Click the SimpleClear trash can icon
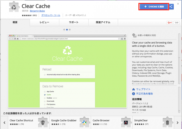Screen dimensions: 182x129 click(167, 122)
